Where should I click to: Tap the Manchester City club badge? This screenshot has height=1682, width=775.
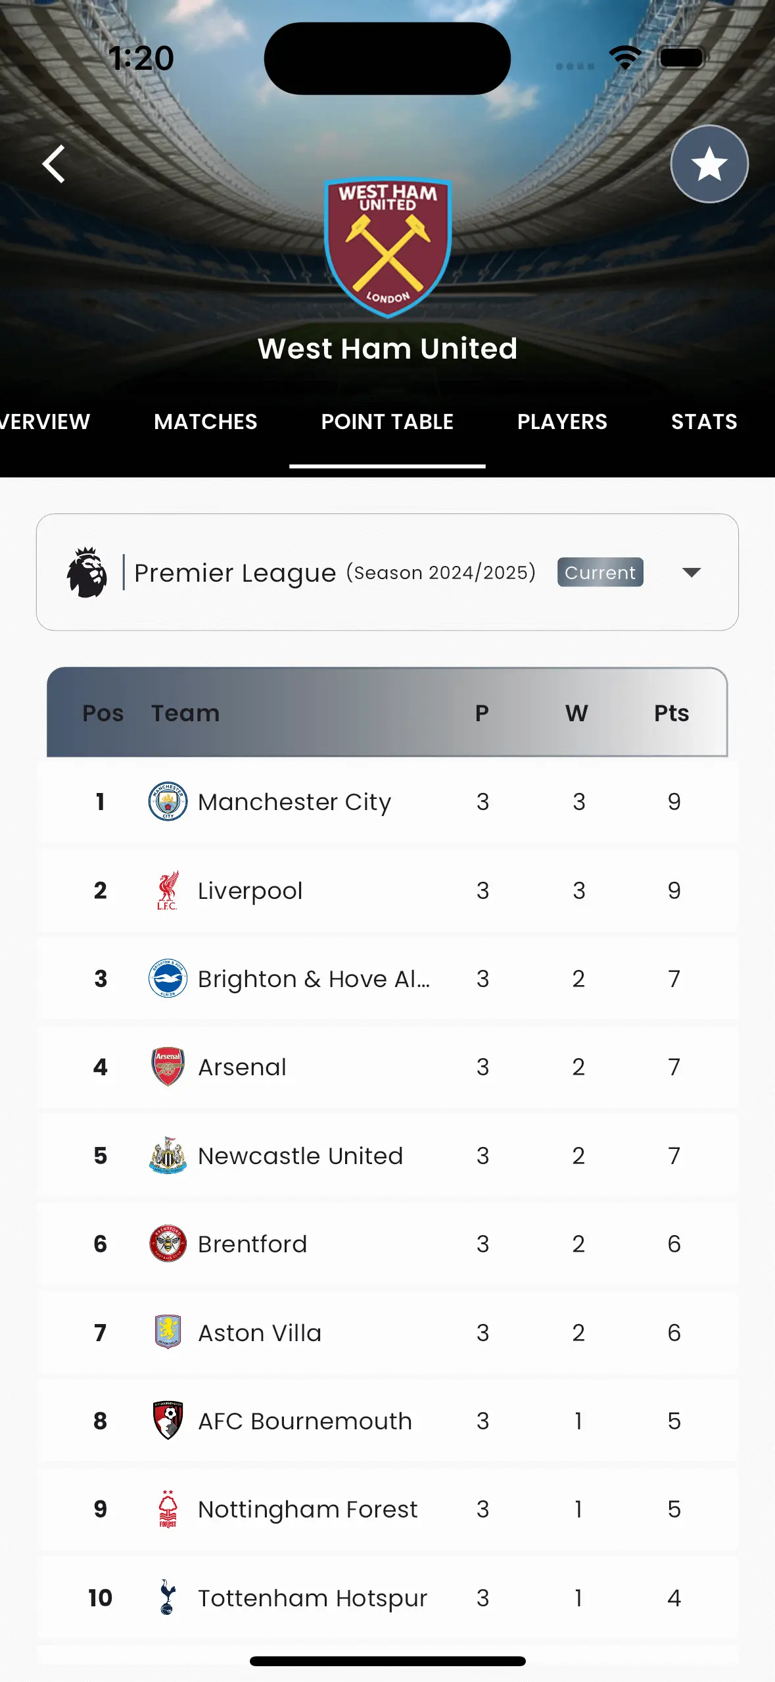[x=168, y=802]
